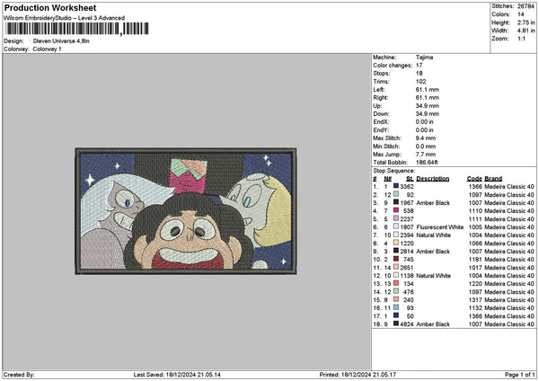Click the Max Jump value 7.7 mm
The width and height of the screenshot is (539, 381).
coord(426,154)
